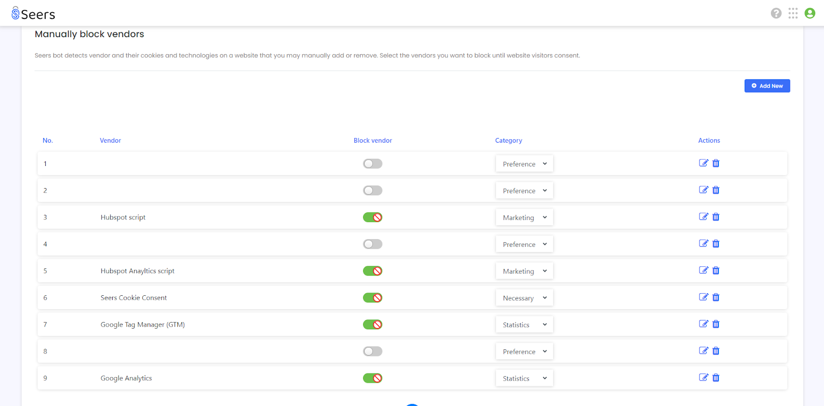Click the Manually block vendors heading
824x406 pixels.
pos(90,35)
